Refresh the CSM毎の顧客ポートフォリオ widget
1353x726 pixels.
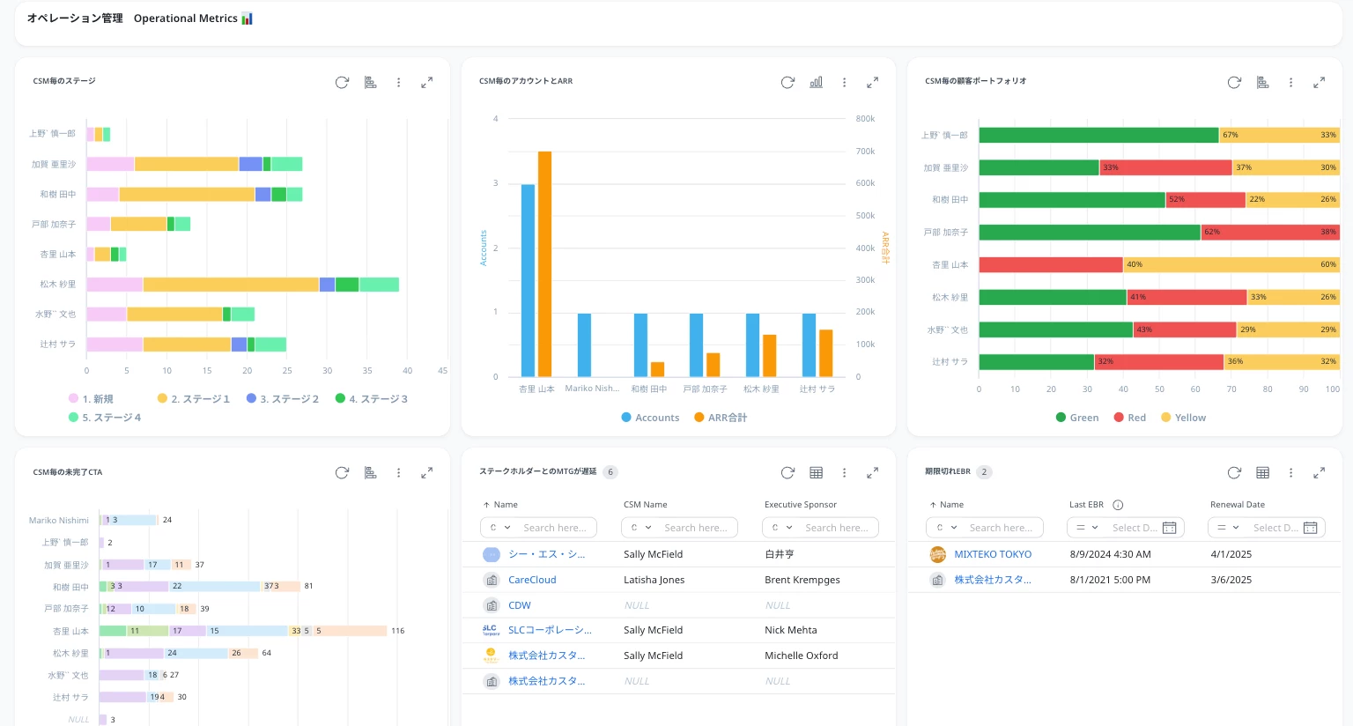1234,82
